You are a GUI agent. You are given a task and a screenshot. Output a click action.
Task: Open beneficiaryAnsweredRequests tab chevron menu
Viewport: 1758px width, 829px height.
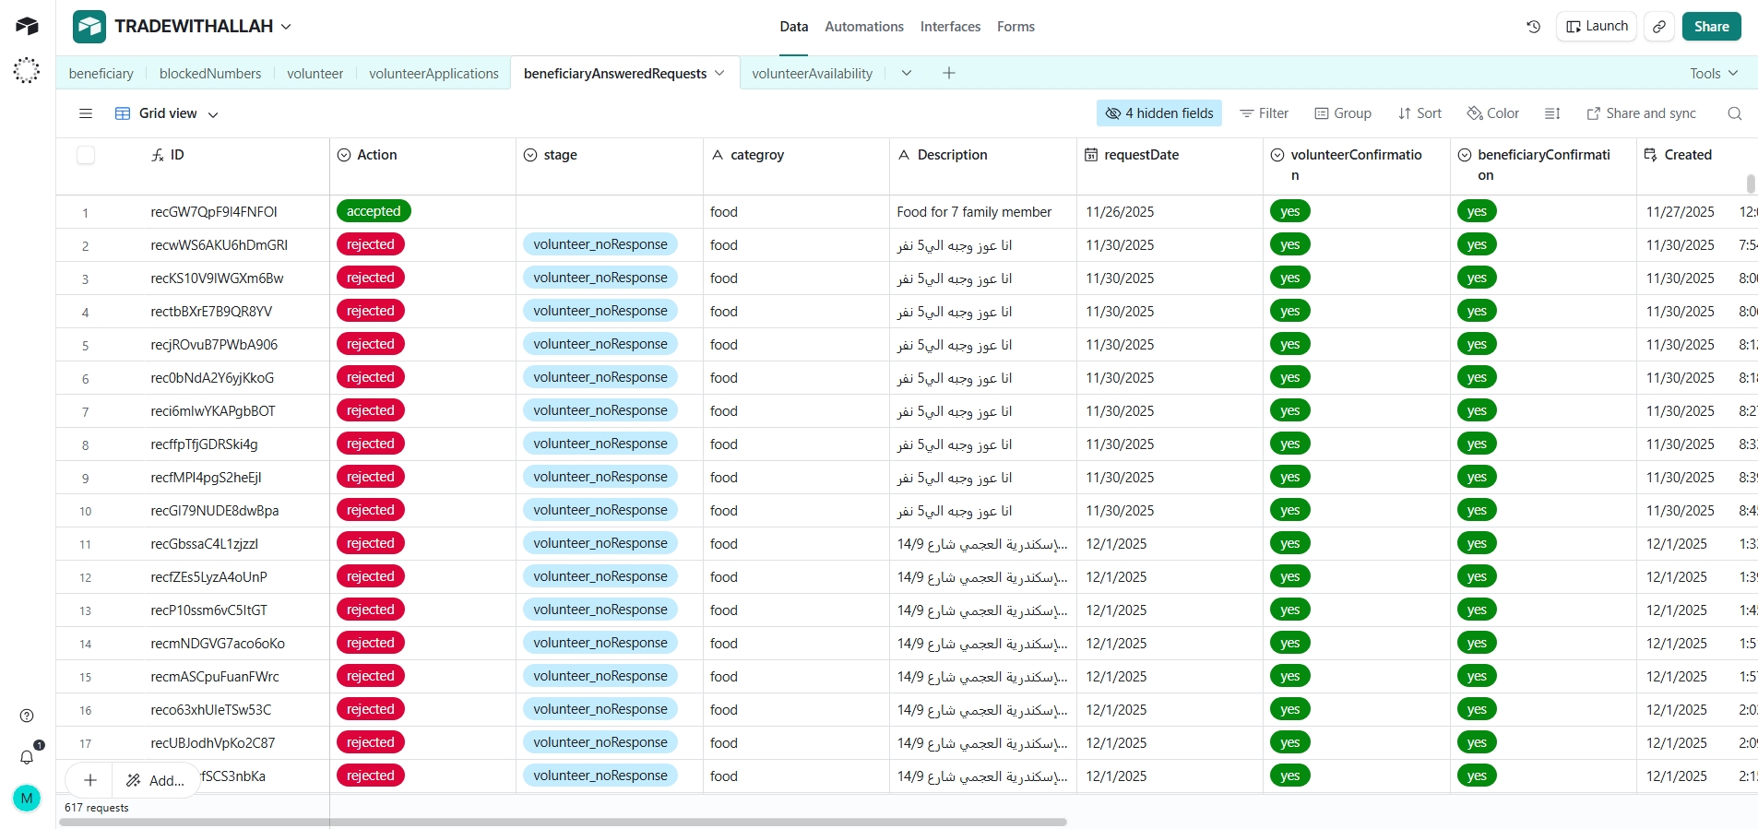[x=719, y=73]
